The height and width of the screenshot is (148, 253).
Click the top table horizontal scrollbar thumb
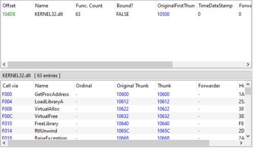pos(90,64)
